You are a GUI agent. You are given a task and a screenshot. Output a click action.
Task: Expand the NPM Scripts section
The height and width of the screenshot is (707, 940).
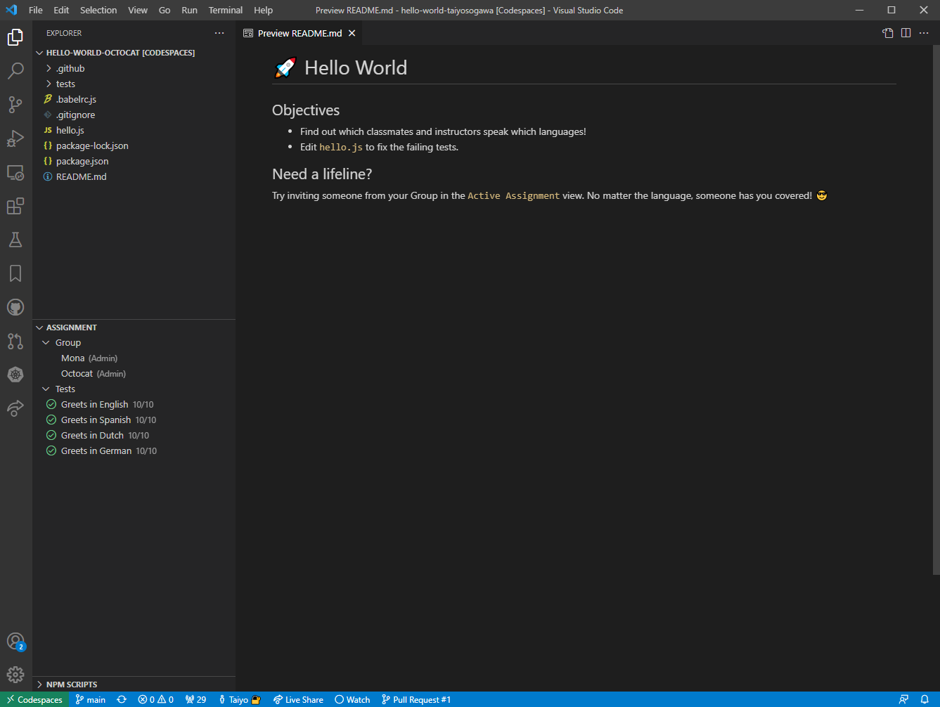[71, 684]
